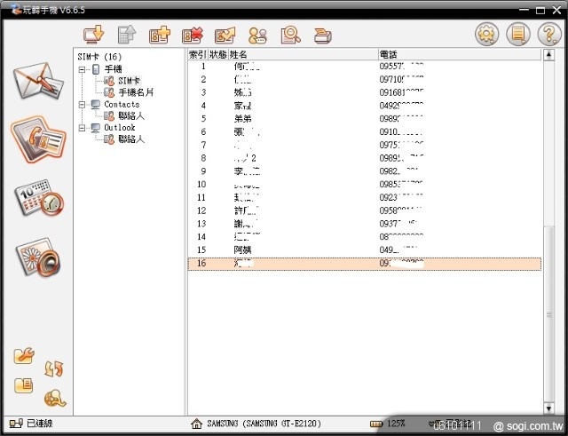Click the home icon in status bar
This screenshot has width=568, height=436.
(x=196, y=424)
